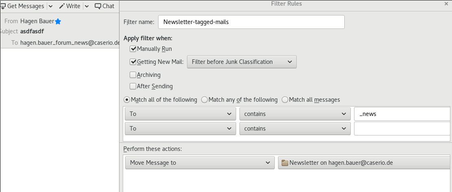Screen dimensions: 452x192
Task: Click the Write button label
Action: [x=73, y=6]
